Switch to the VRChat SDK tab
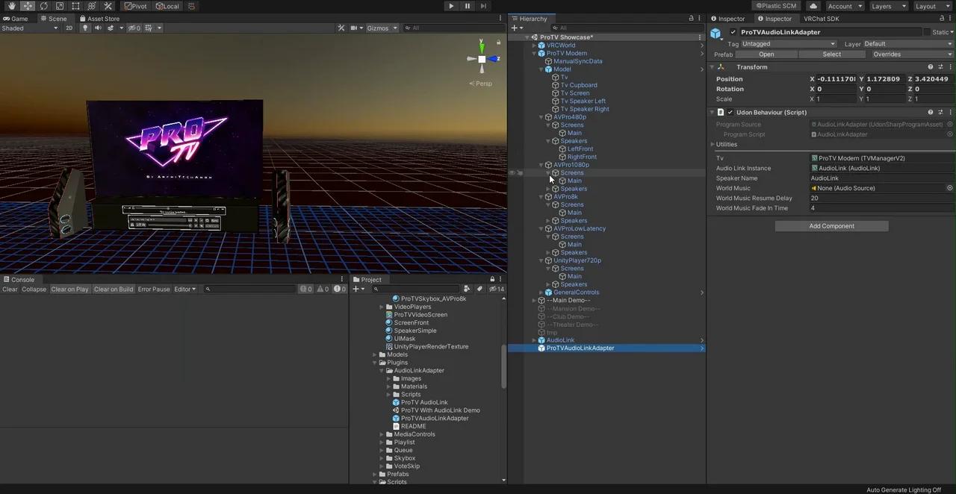956x494 pixels. pyautogui.click(x=821, y=19)
